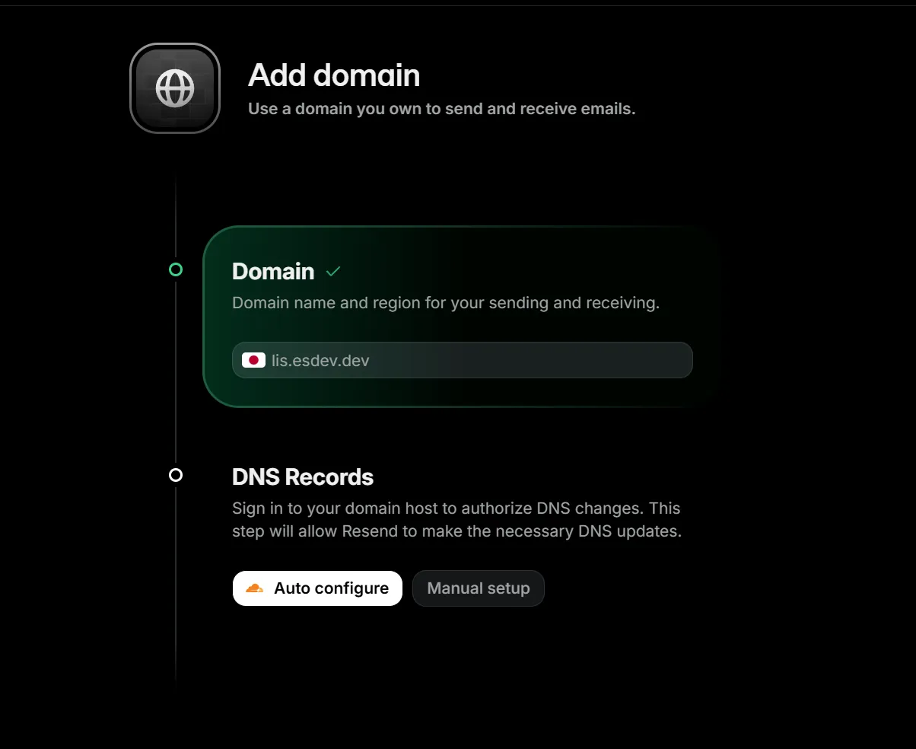Viewport: 916px width, 749px height.
Task: Click text 'Use a domain you own to send and receive emails.'
Action: click(x=442, y=109)
